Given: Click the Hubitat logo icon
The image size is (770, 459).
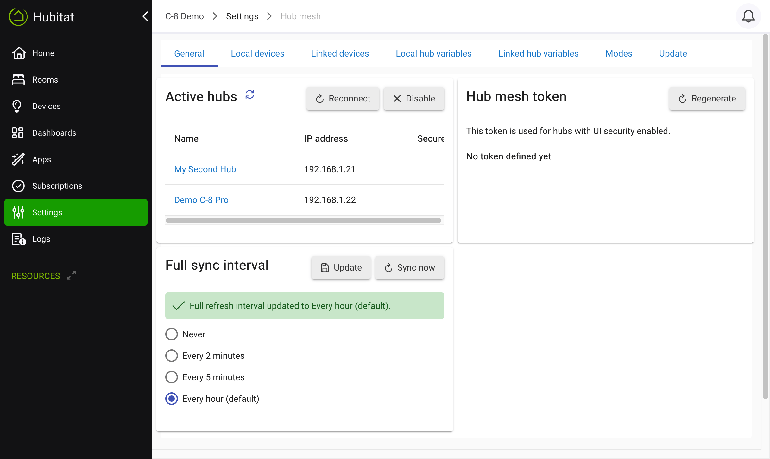Looking at the screenshot, I should coord(18,17).
